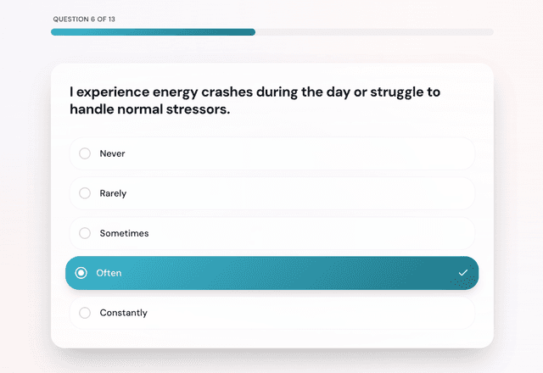
Task: Select the Never radio button circle
Action: pyautogui.click(x=85, y=153)
